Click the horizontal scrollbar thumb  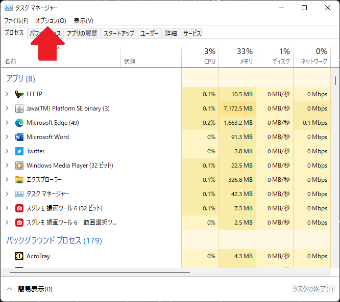click(x=100, y=272)
